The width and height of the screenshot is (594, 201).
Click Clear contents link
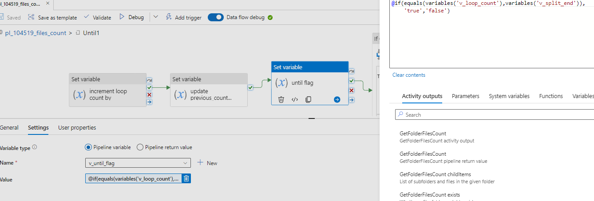tap(408, 75)
